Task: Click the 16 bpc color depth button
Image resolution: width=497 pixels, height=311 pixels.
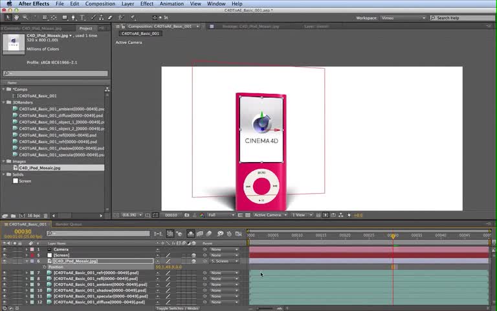Action: click(34, 216)
